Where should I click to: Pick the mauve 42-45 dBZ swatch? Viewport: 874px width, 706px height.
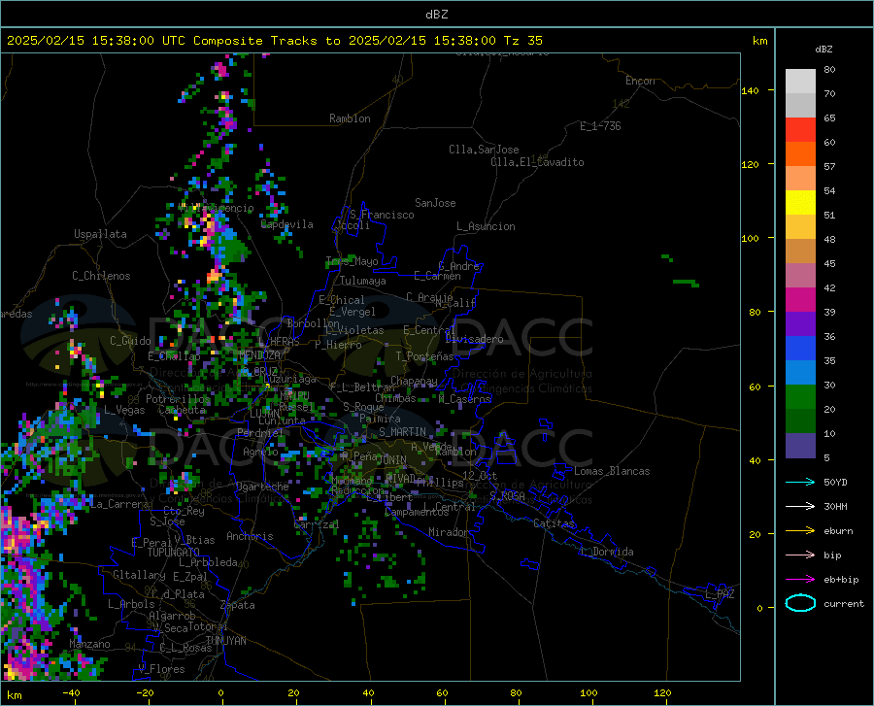click(x=800, y=276)
